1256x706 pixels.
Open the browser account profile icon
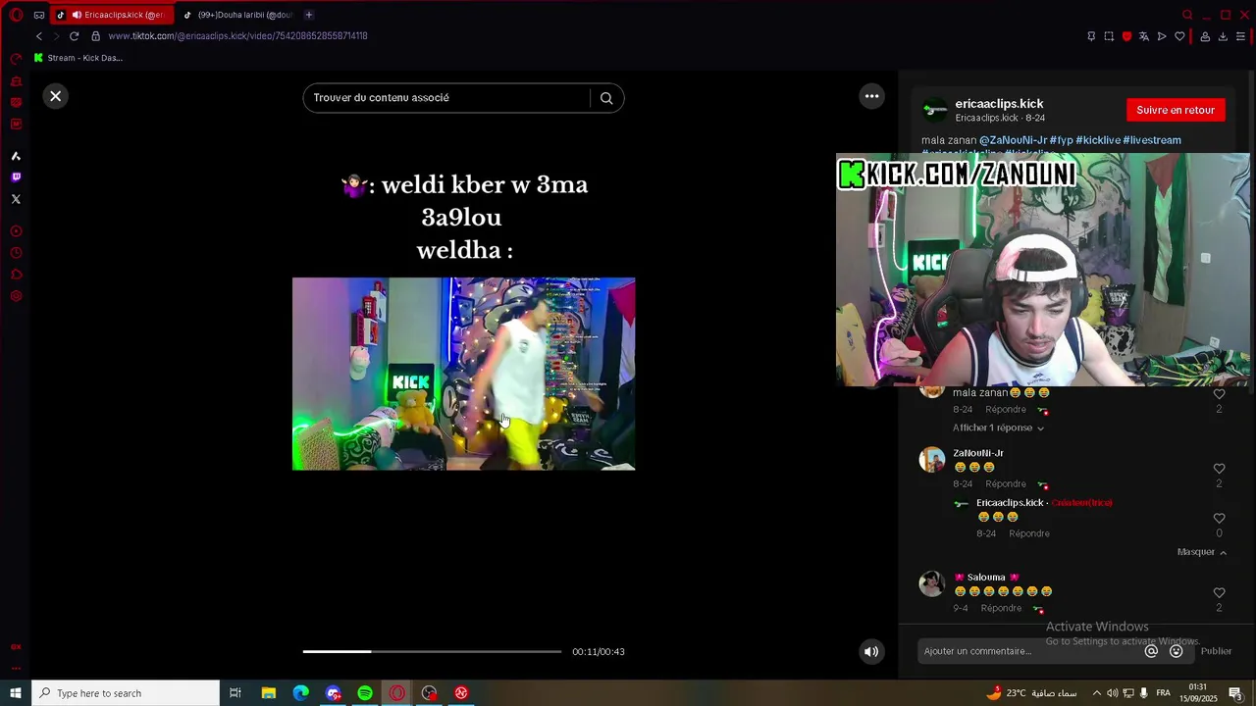click(x=1205, y=36)
